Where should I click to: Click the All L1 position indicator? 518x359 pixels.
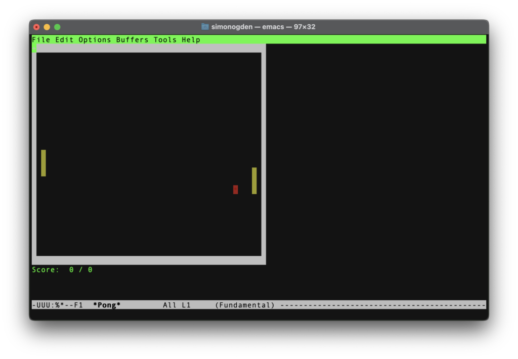pyautogui.click(x=177, y=305)
